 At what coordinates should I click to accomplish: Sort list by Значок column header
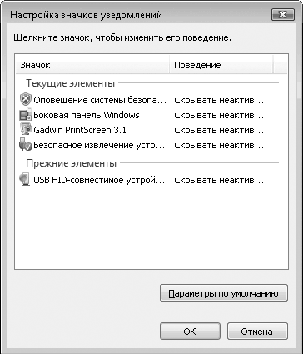click(x=92, y=65)
